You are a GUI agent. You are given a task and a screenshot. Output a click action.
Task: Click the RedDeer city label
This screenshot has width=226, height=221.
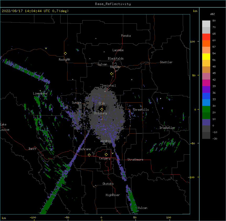click(115, 67)
